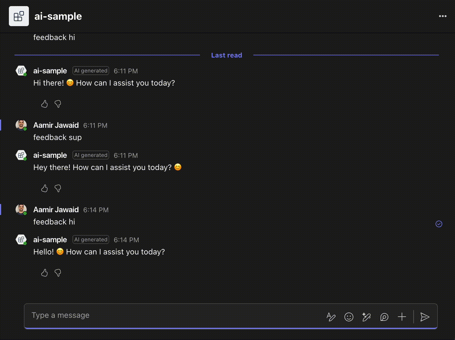Click Aamir Jawaid's profile picture

[x=21, y=125]
